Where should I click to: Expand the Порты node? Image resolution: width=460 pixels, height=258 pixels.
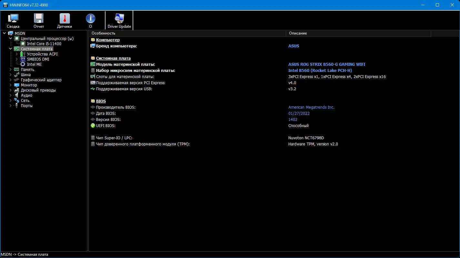[x=10, y=105]
